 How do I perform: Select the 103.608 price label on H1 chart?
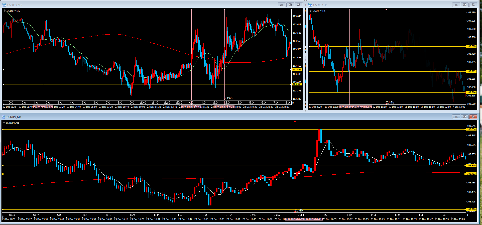click(471, 46)
